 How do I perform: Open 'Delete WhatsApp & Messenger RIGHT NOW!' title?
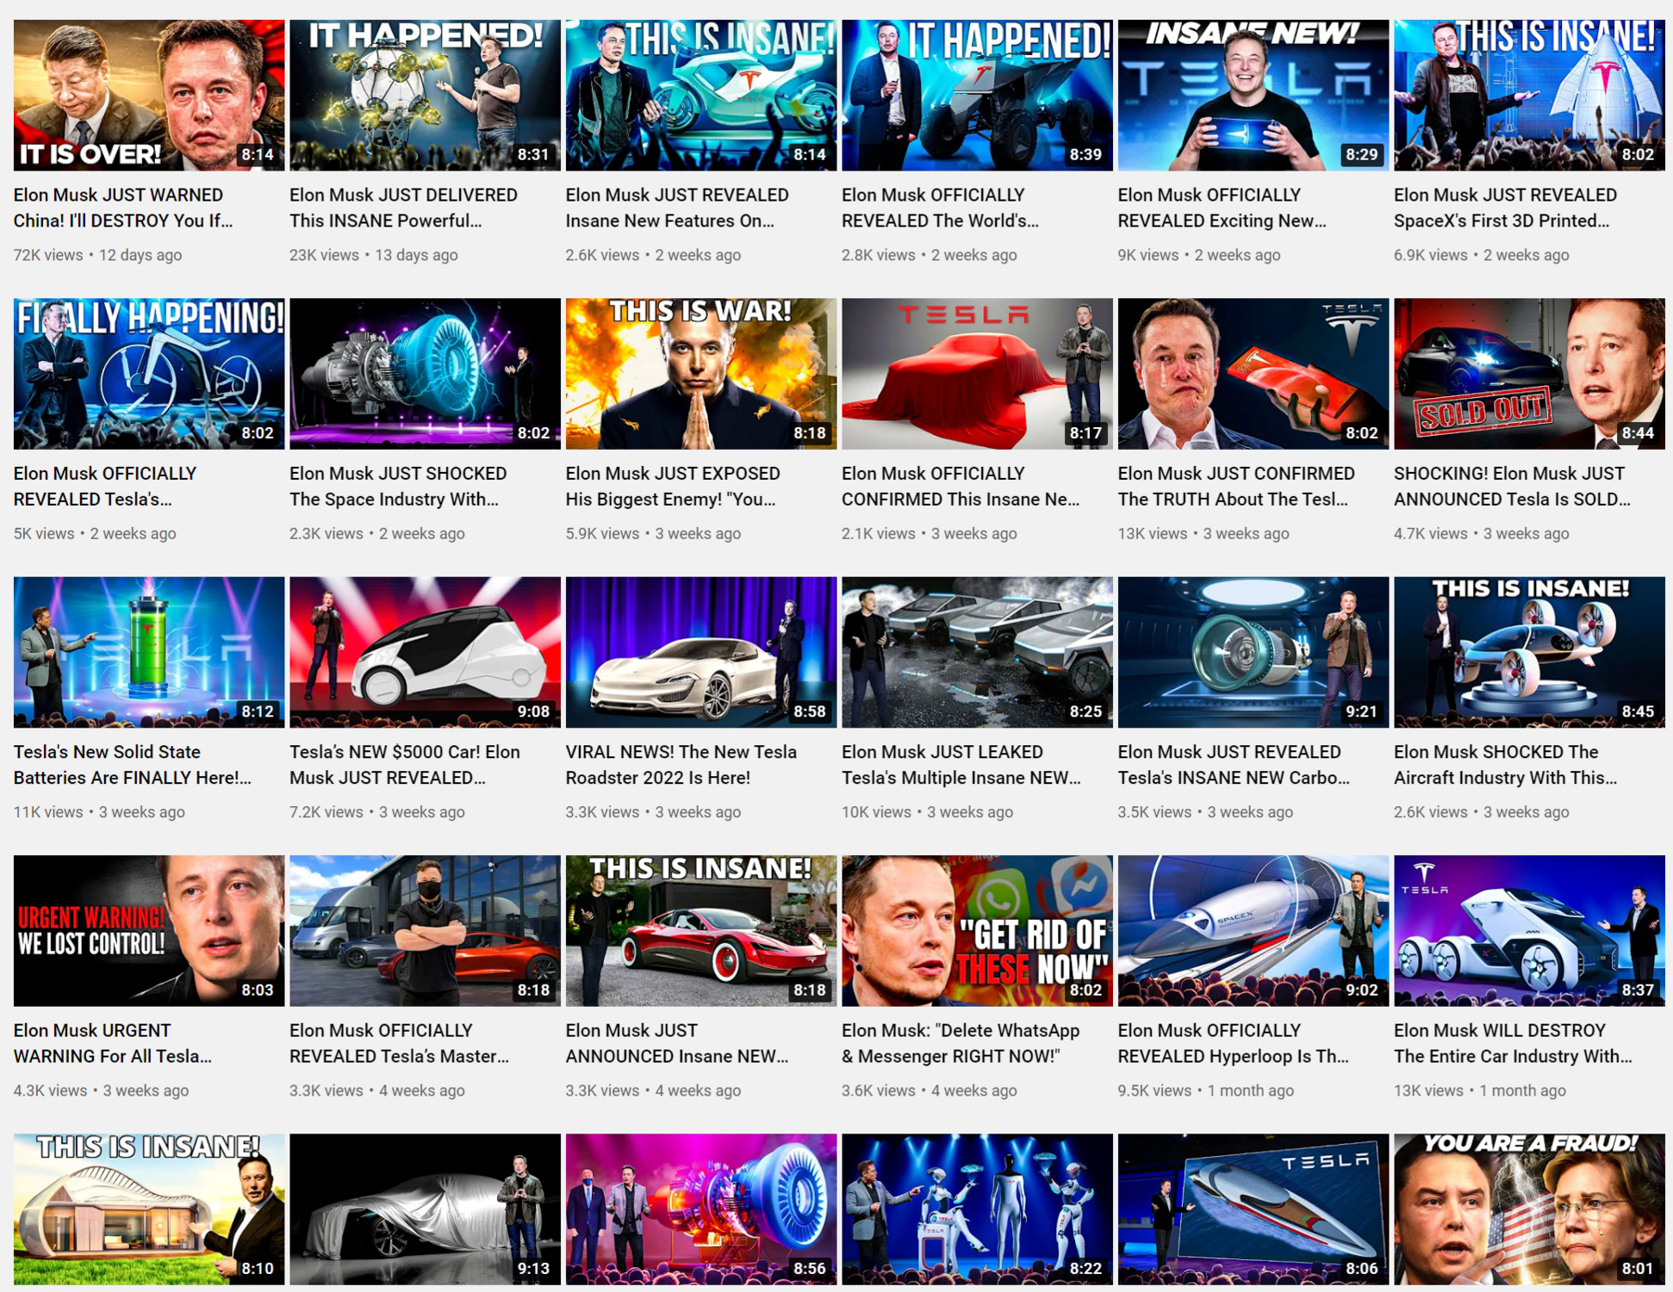(960, 1043)
